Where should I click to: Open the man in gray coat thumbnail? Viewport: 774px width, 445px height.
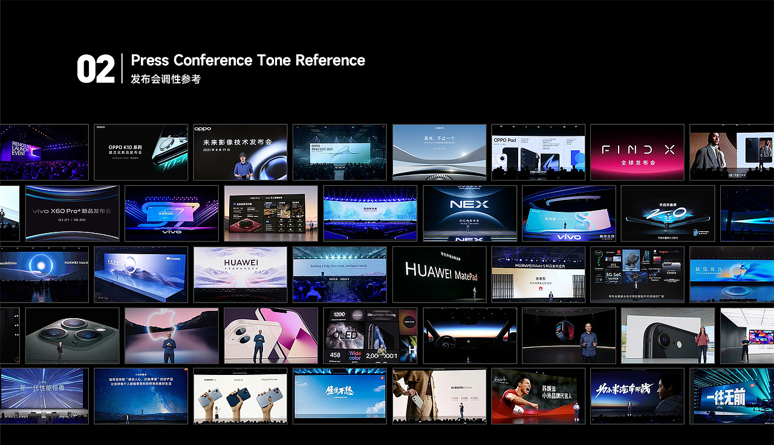[x=732, y=152]
